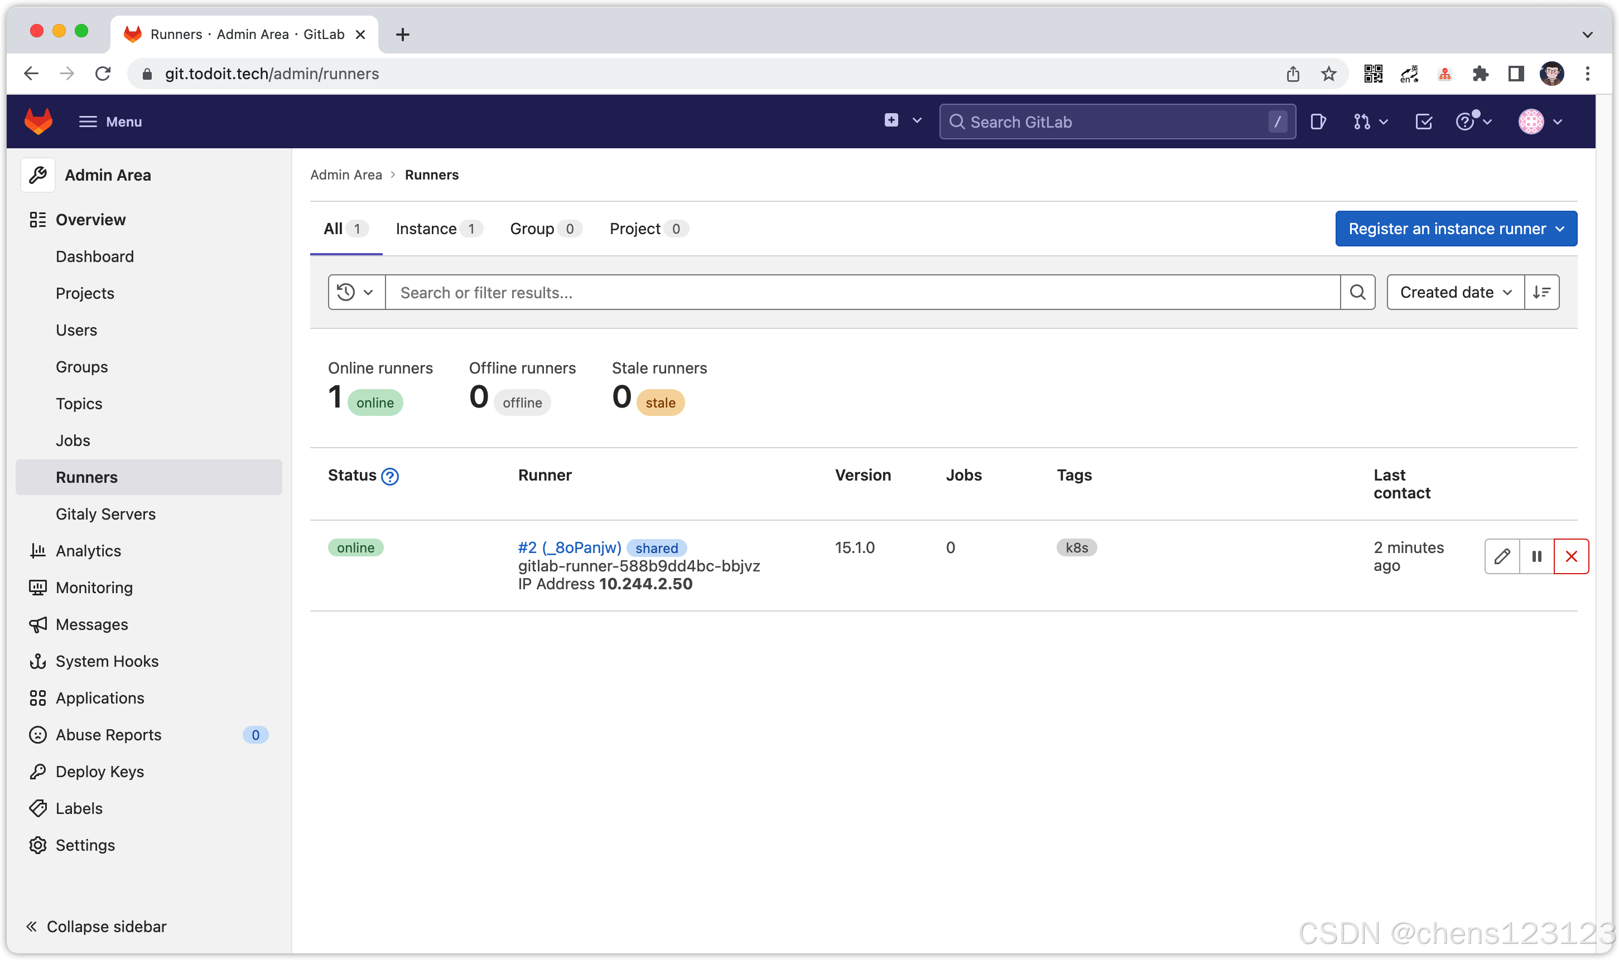The height and width of the screenshot is (960, 1619).
Task: Toggle the sort direction icon
Action: [x=1541, y=292]
